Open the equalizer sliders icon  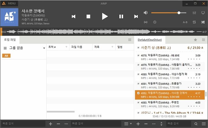(194, 13)
